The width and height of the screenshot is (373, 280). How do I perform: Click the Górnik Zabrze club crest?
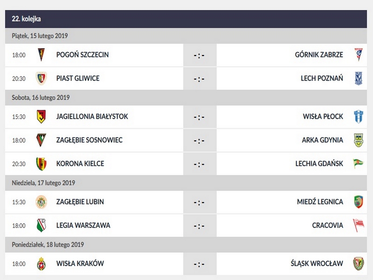tap(358, 55)
